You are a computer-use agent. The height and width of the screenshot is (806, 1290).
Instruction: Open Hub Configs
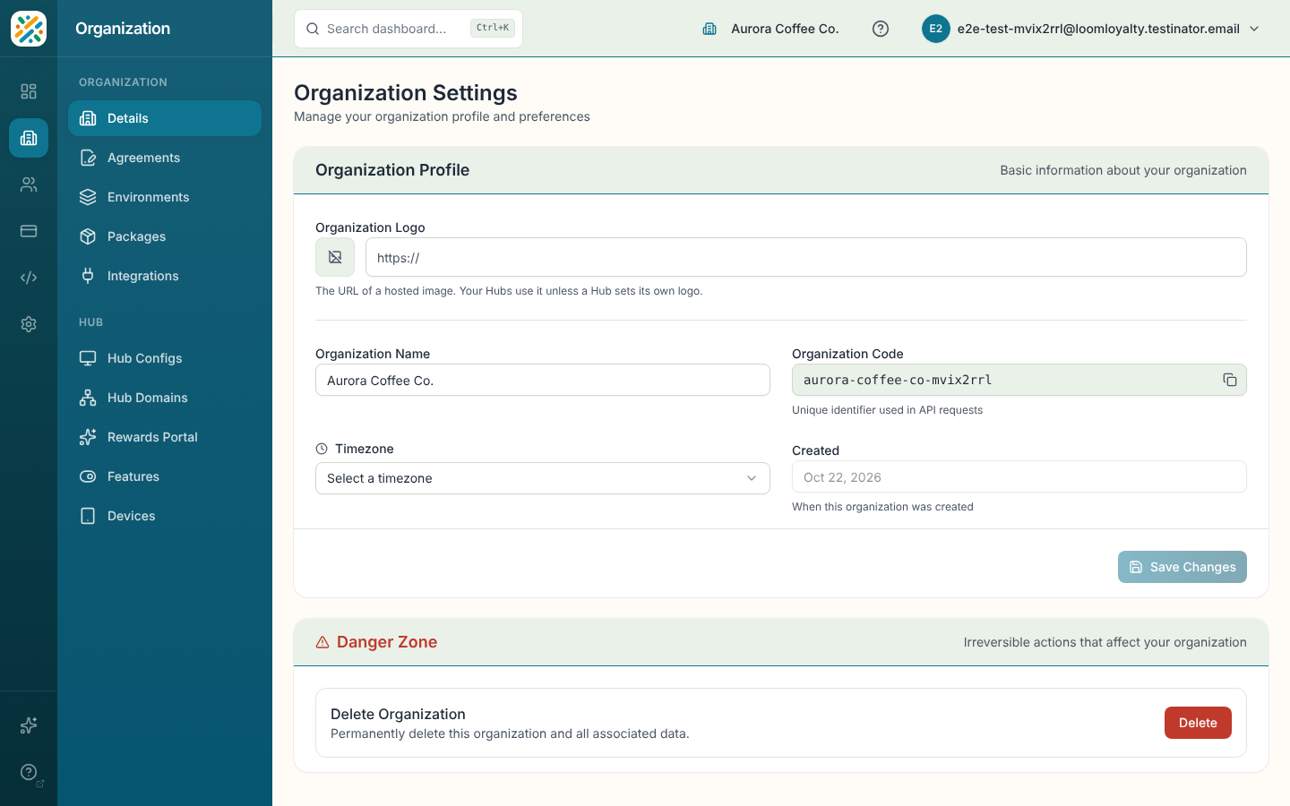click(165, 358)
